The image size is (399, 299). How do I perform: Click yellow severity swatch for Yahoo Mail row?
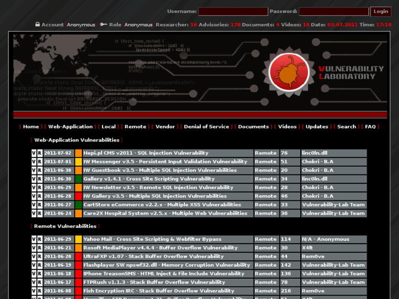78,239
